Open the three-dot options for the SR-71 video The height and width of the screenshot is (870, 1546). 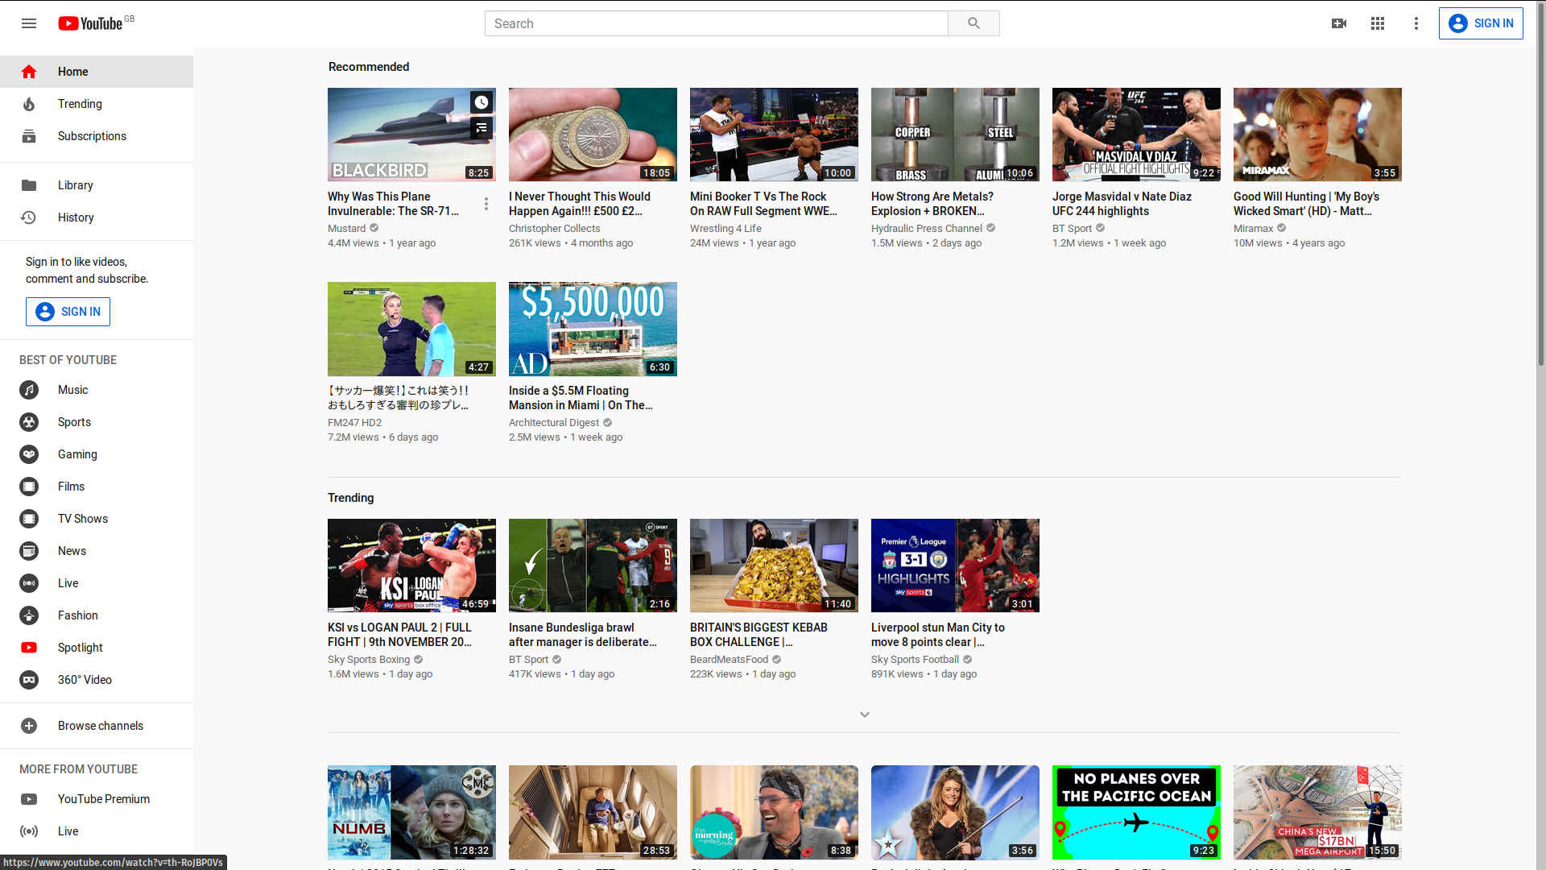click(486, 204)
